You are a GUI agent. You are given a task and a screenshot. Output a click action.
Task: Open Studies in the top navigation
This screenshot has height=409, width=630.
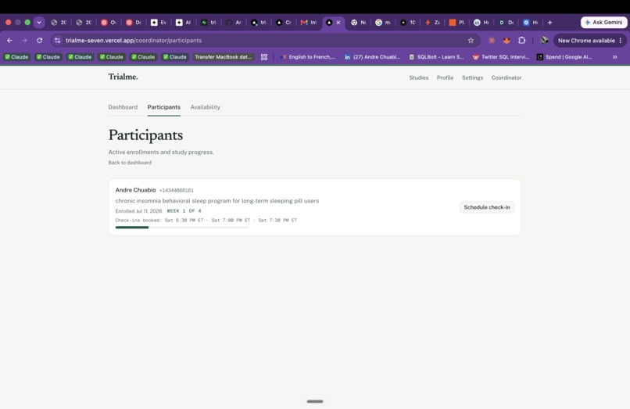pyautogui.click(x=419, y=77)
